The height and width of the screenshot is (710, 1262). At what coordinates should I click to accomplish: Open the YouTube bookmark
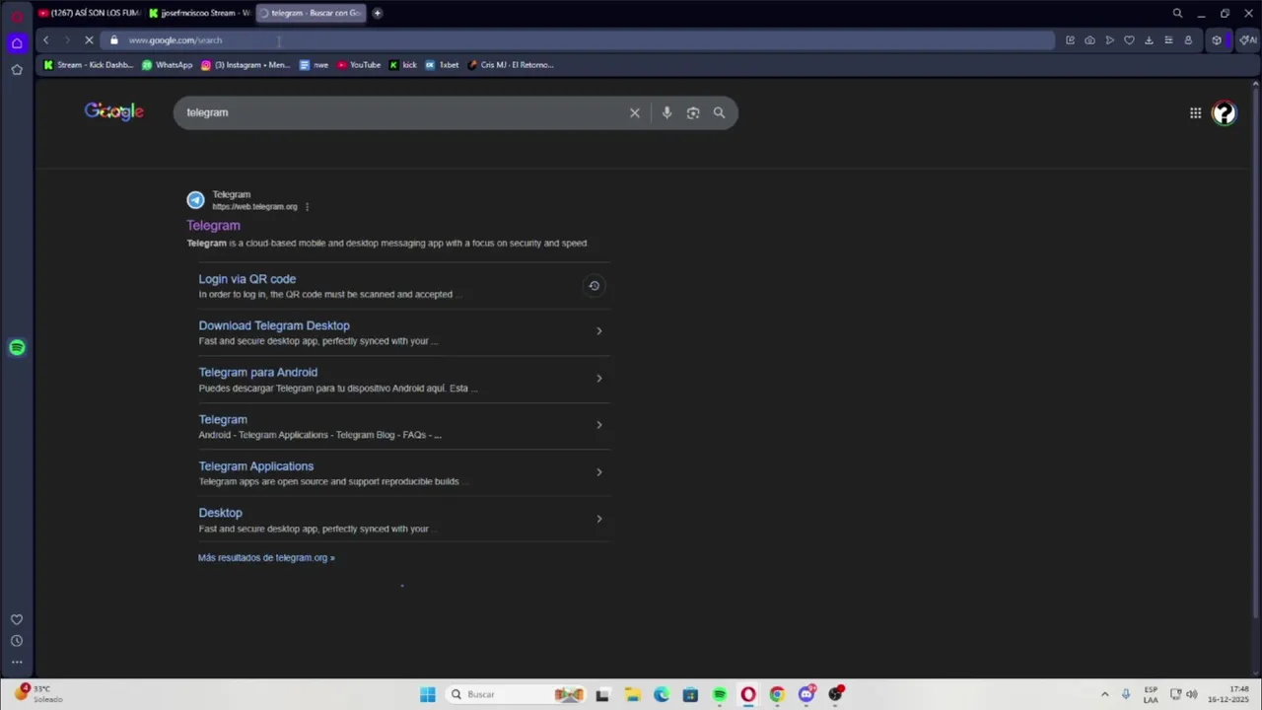(359, 65)
